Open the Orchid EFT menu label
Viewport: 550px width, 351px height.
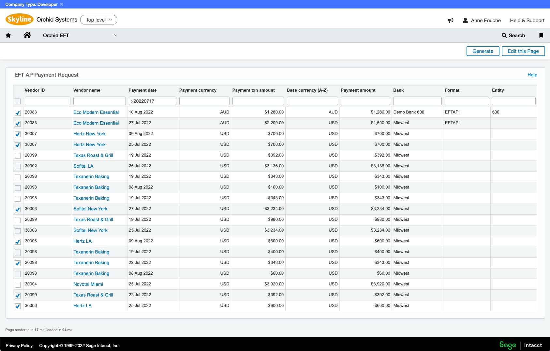[x=56, y=35]
